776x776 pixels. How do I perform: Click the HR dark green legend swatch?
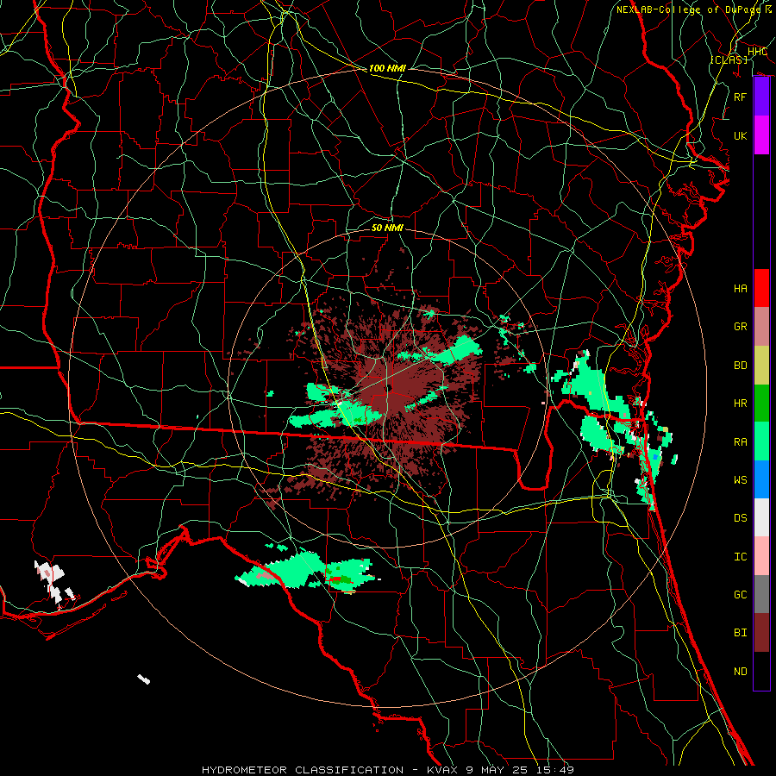coord(761,404)
